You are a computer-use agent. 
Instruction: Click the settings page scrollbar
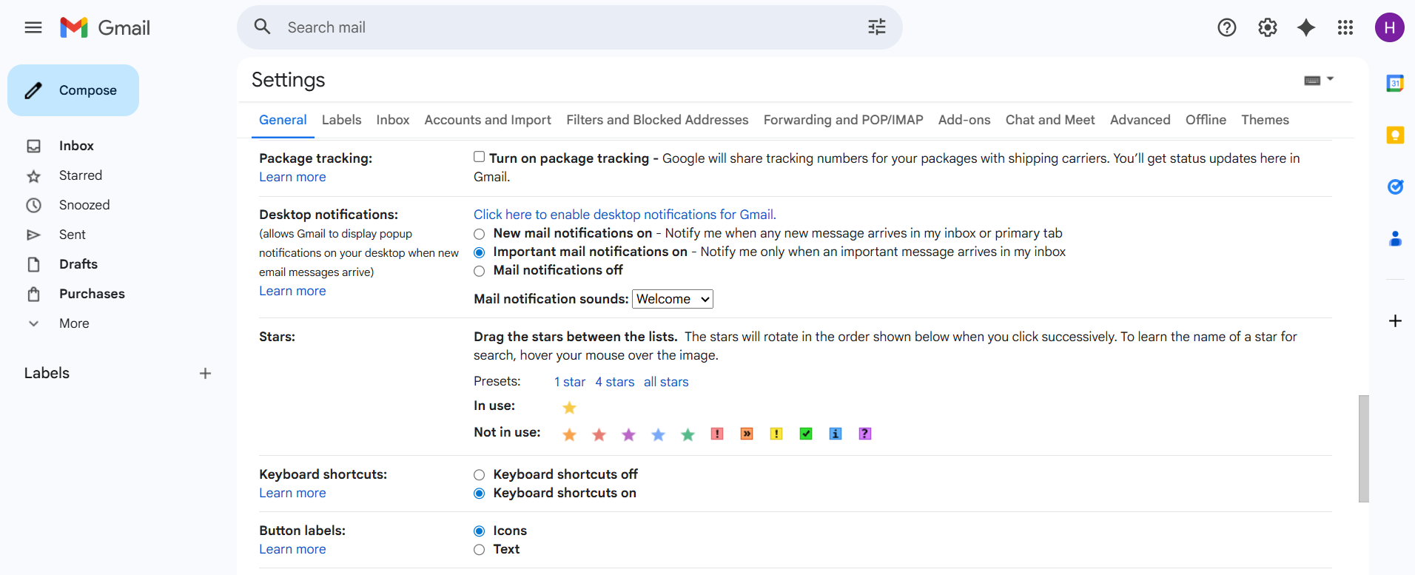click(1364, 448)
